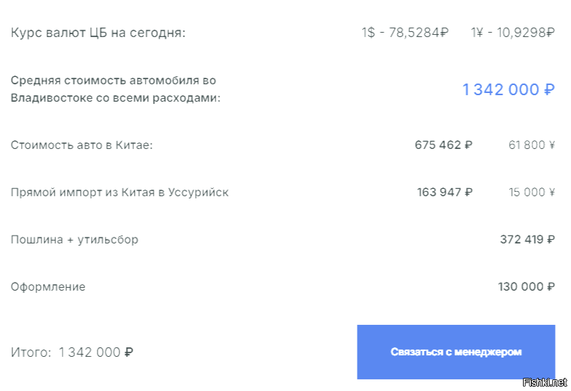Click the ruble sign after Итого amount

(129, 352)
